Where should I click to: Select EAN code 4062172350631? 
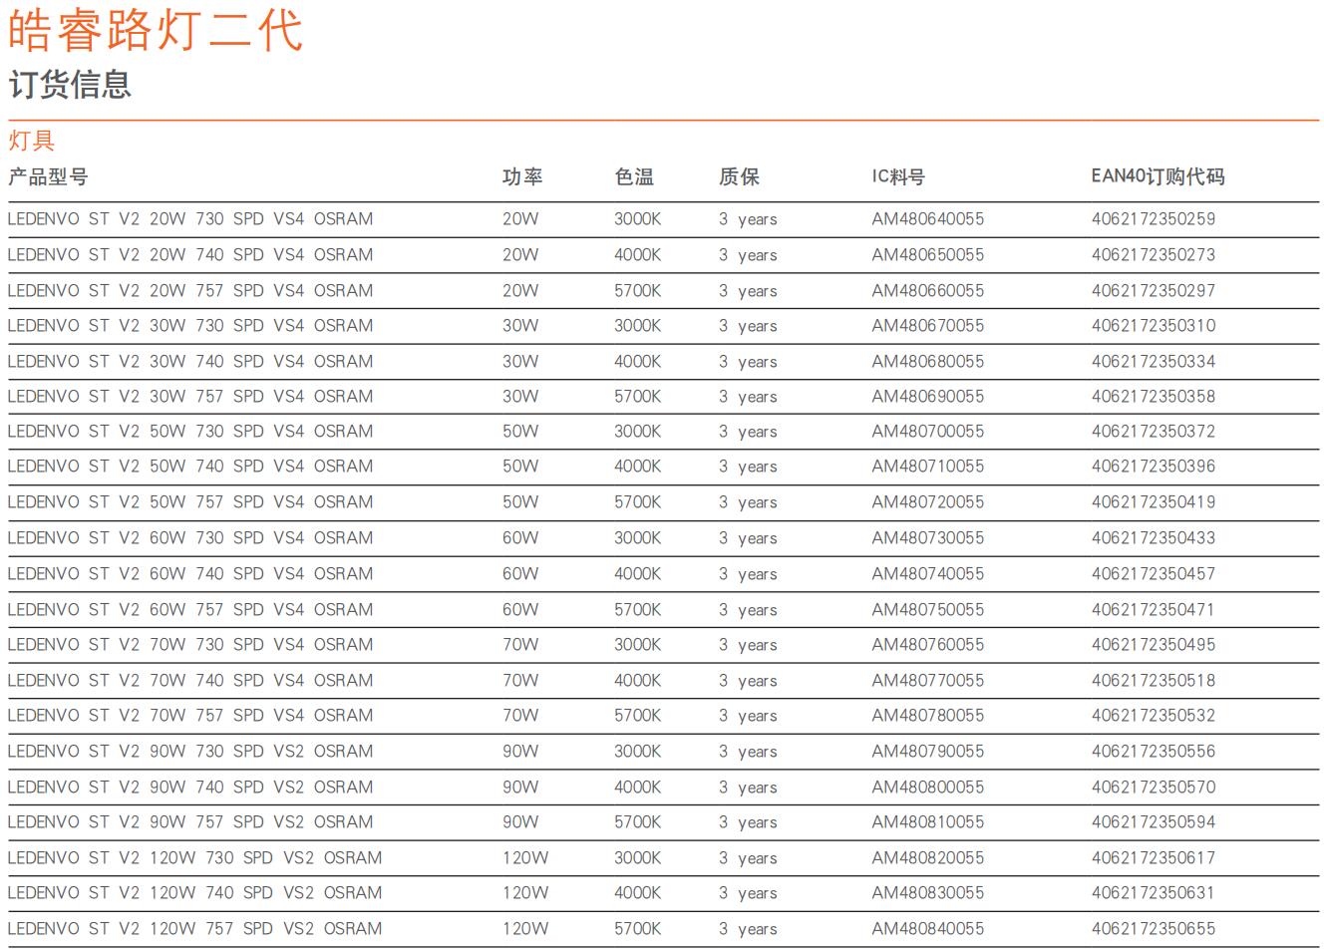[x=1154, y=893]
